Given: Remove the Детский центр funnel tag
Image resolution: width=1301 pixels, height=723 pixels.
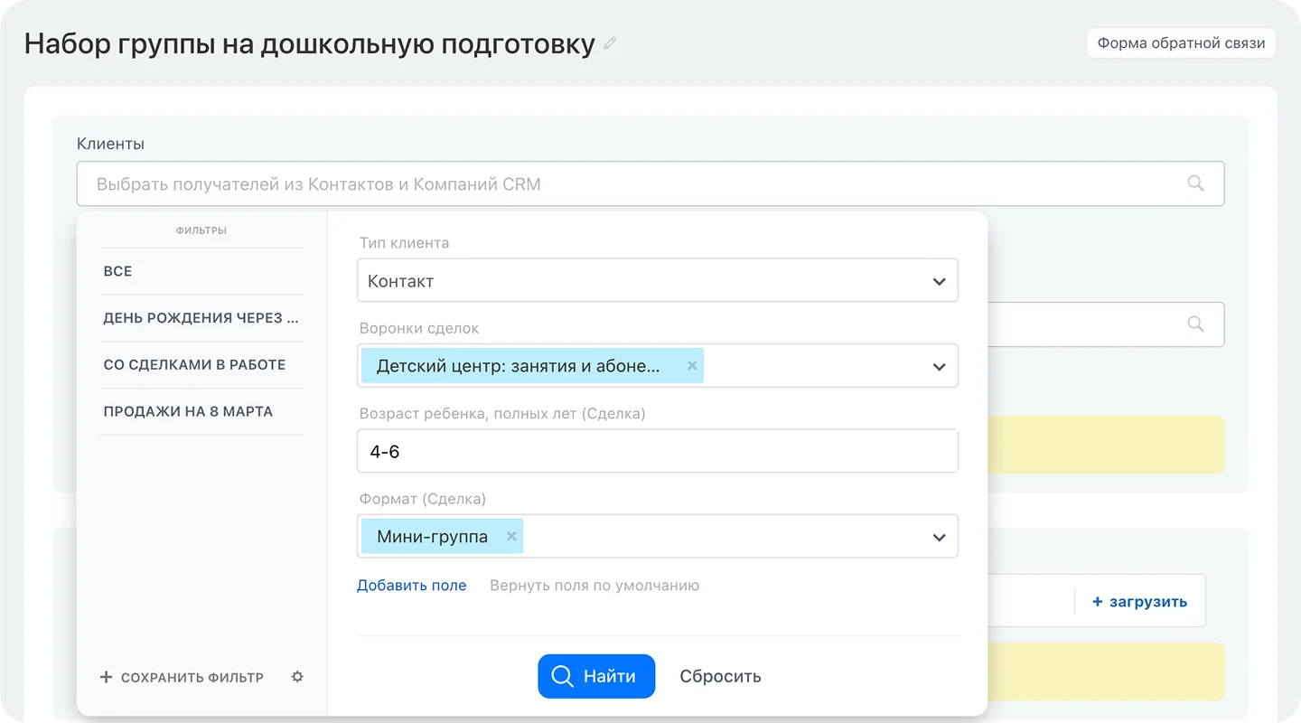Looking at the screenshot, I should (692, 366).
